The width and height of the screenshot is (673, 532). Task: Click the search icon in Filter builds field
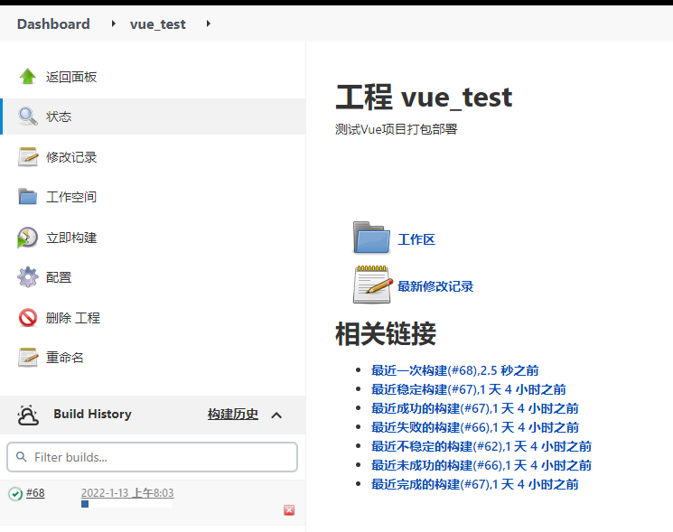click(21, 457)
